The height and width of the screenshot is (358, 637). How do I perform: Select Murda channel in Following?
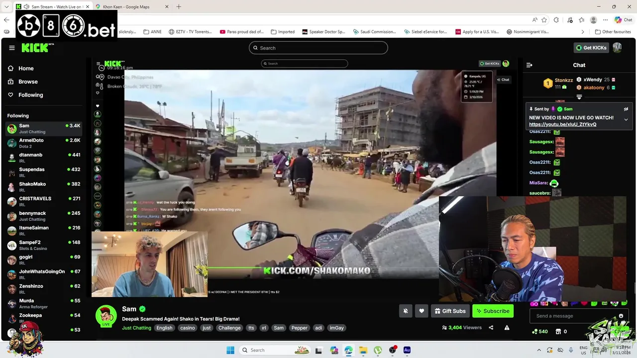click(x=43, y=303)
